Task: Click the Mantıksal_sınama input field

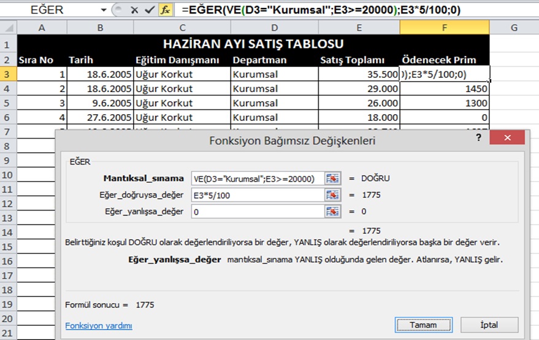Action: (x=258, y=178)
